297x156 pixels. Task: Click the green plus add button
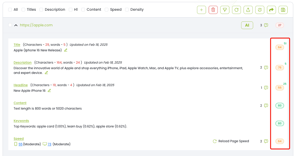201,10
